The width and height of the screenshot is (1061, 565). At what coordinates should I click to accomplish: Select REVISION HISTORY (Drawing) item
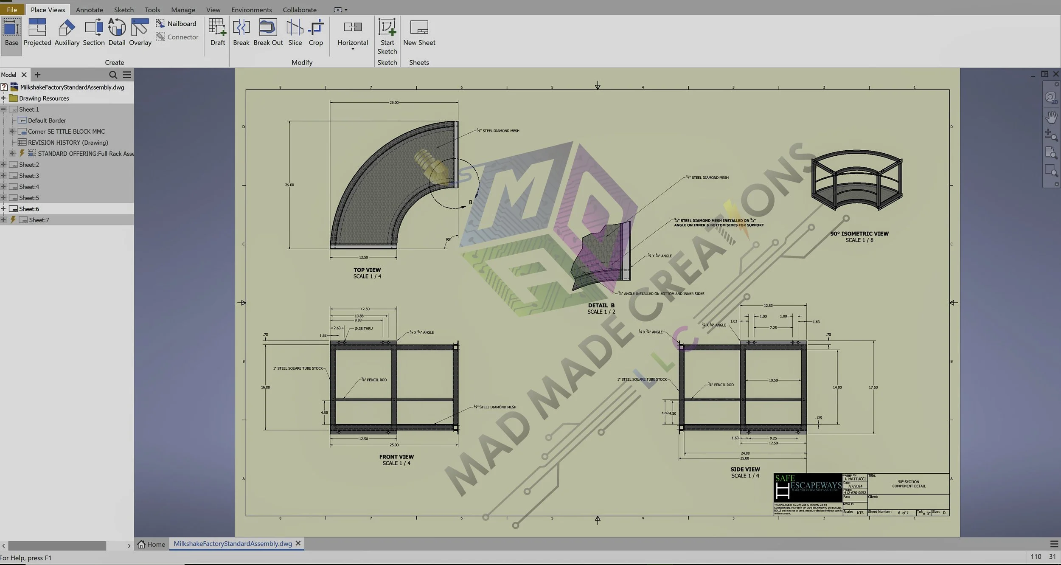click(63, 143)
